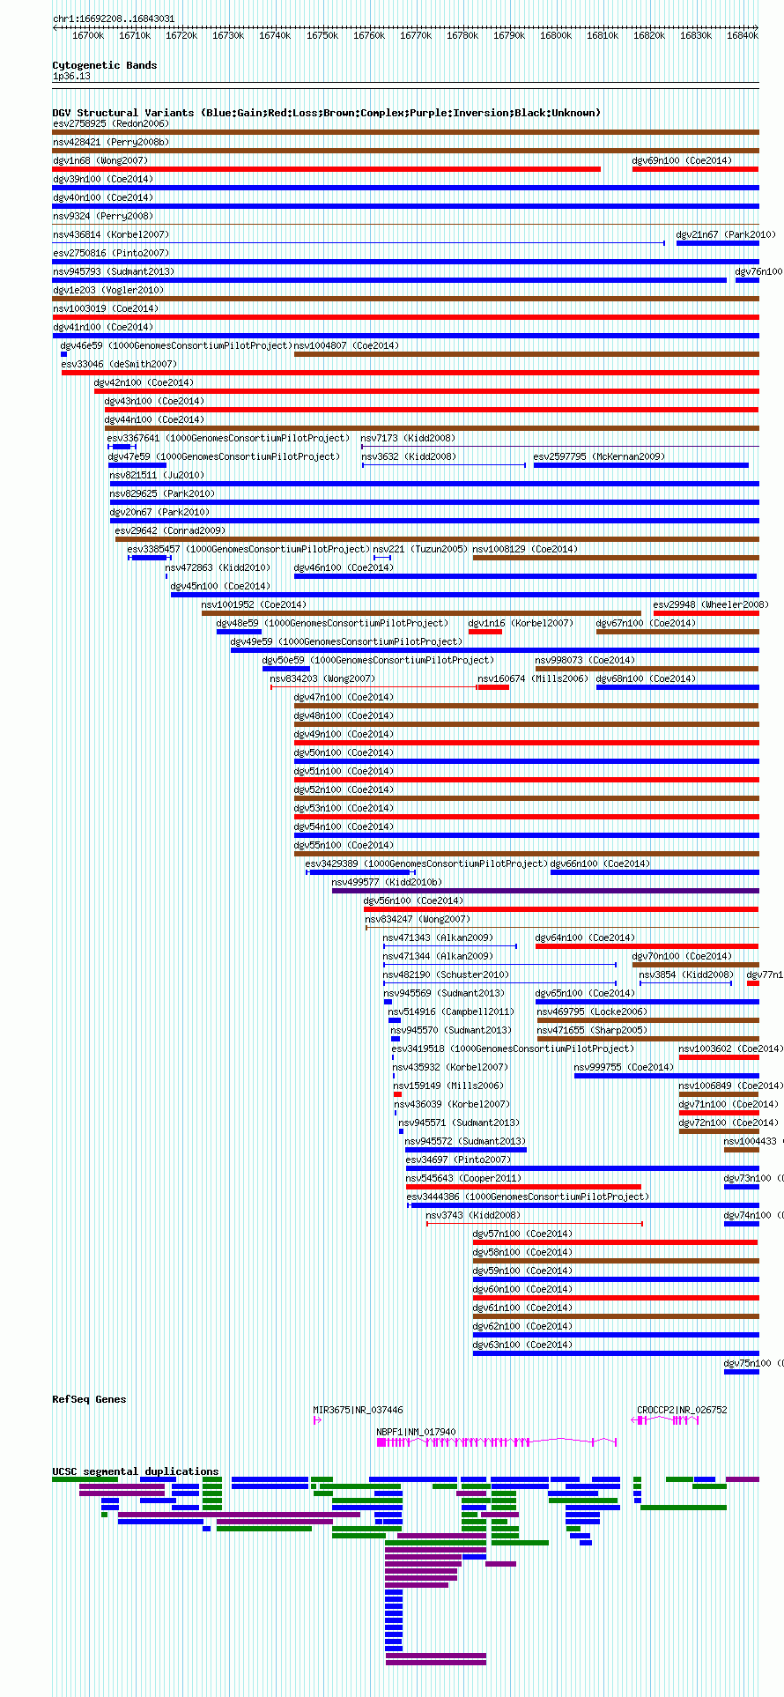Select nsv999755 (Coe2014) label
The width and height of the screenshot is (784, 1697).
pyautogui.click(x=625, y=1067)
